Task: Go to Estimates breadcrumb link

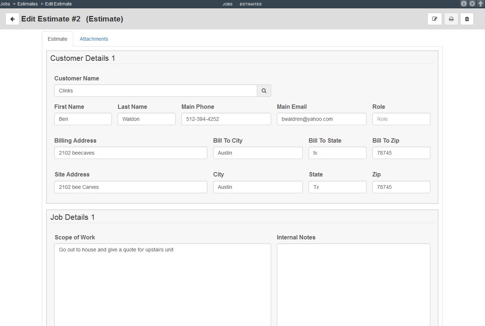Action: (28, 4)
